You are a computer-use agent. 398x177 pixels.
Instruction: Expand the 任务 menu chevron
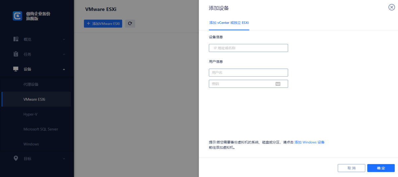pyautogui.click(x=64, y=54)
